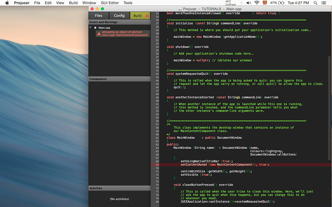Click the document icon in window title

180,9
